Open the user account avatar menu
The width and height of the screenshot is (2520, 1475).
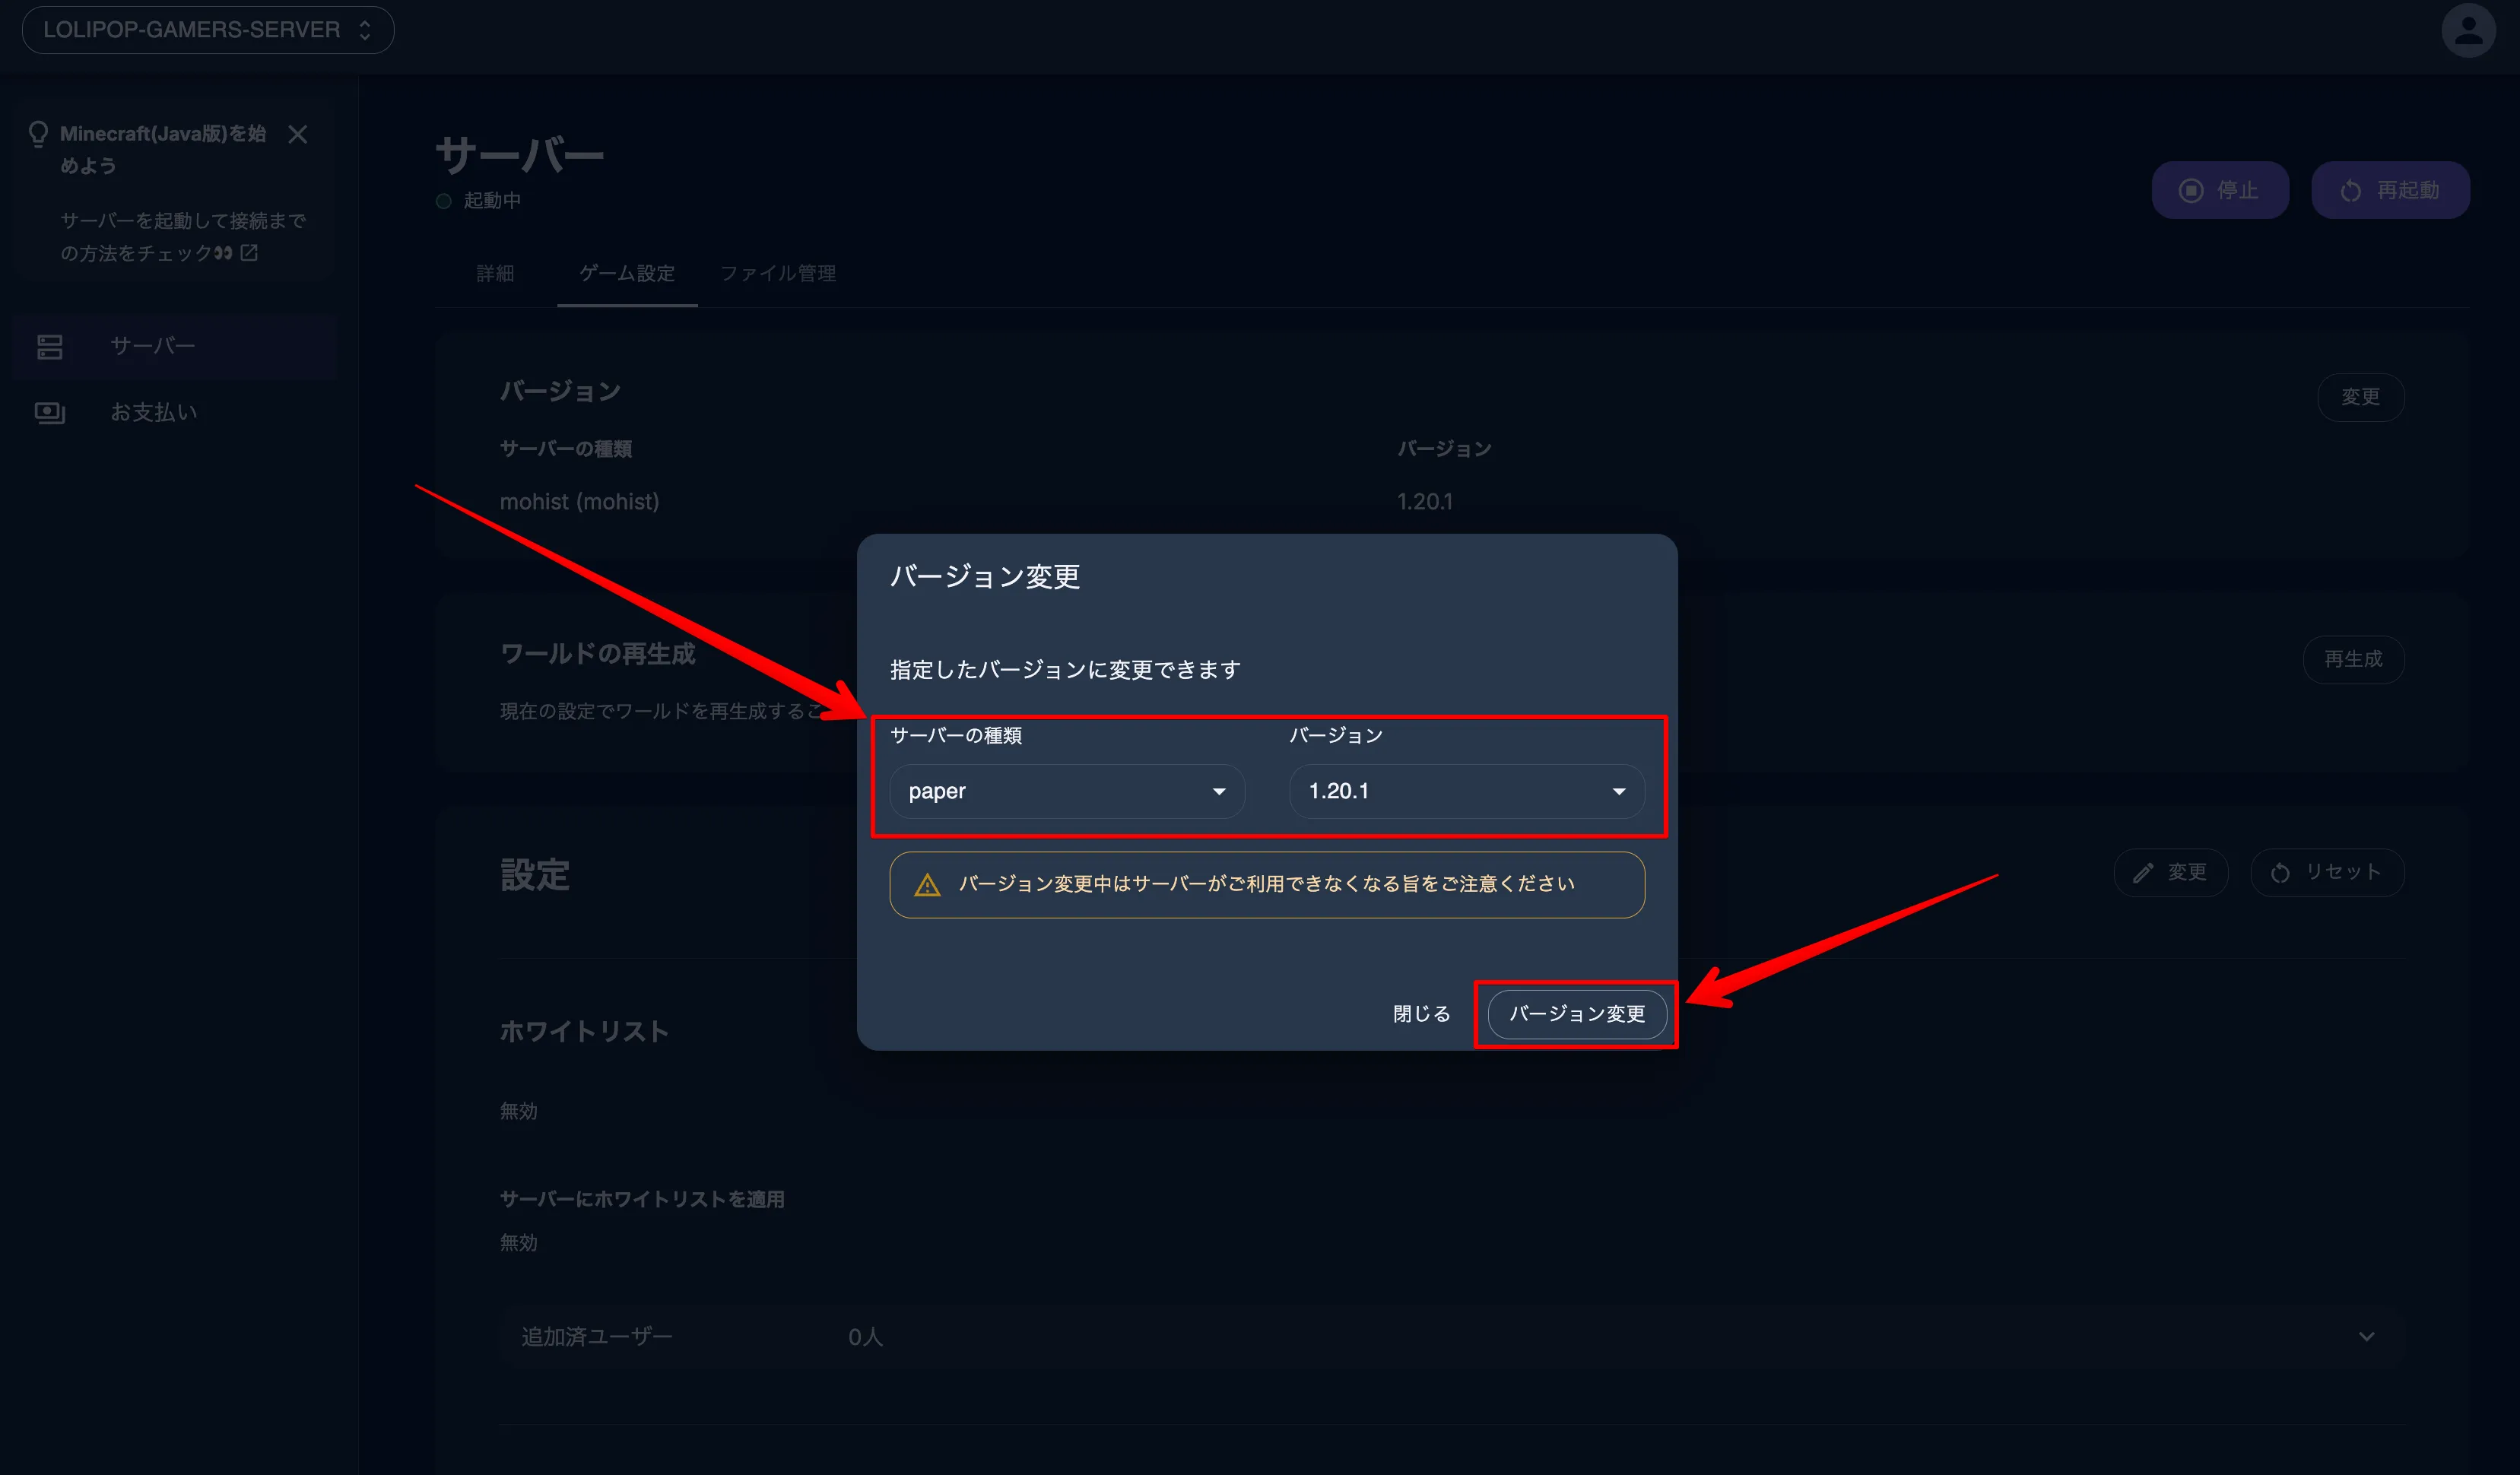coord(2468,31)
